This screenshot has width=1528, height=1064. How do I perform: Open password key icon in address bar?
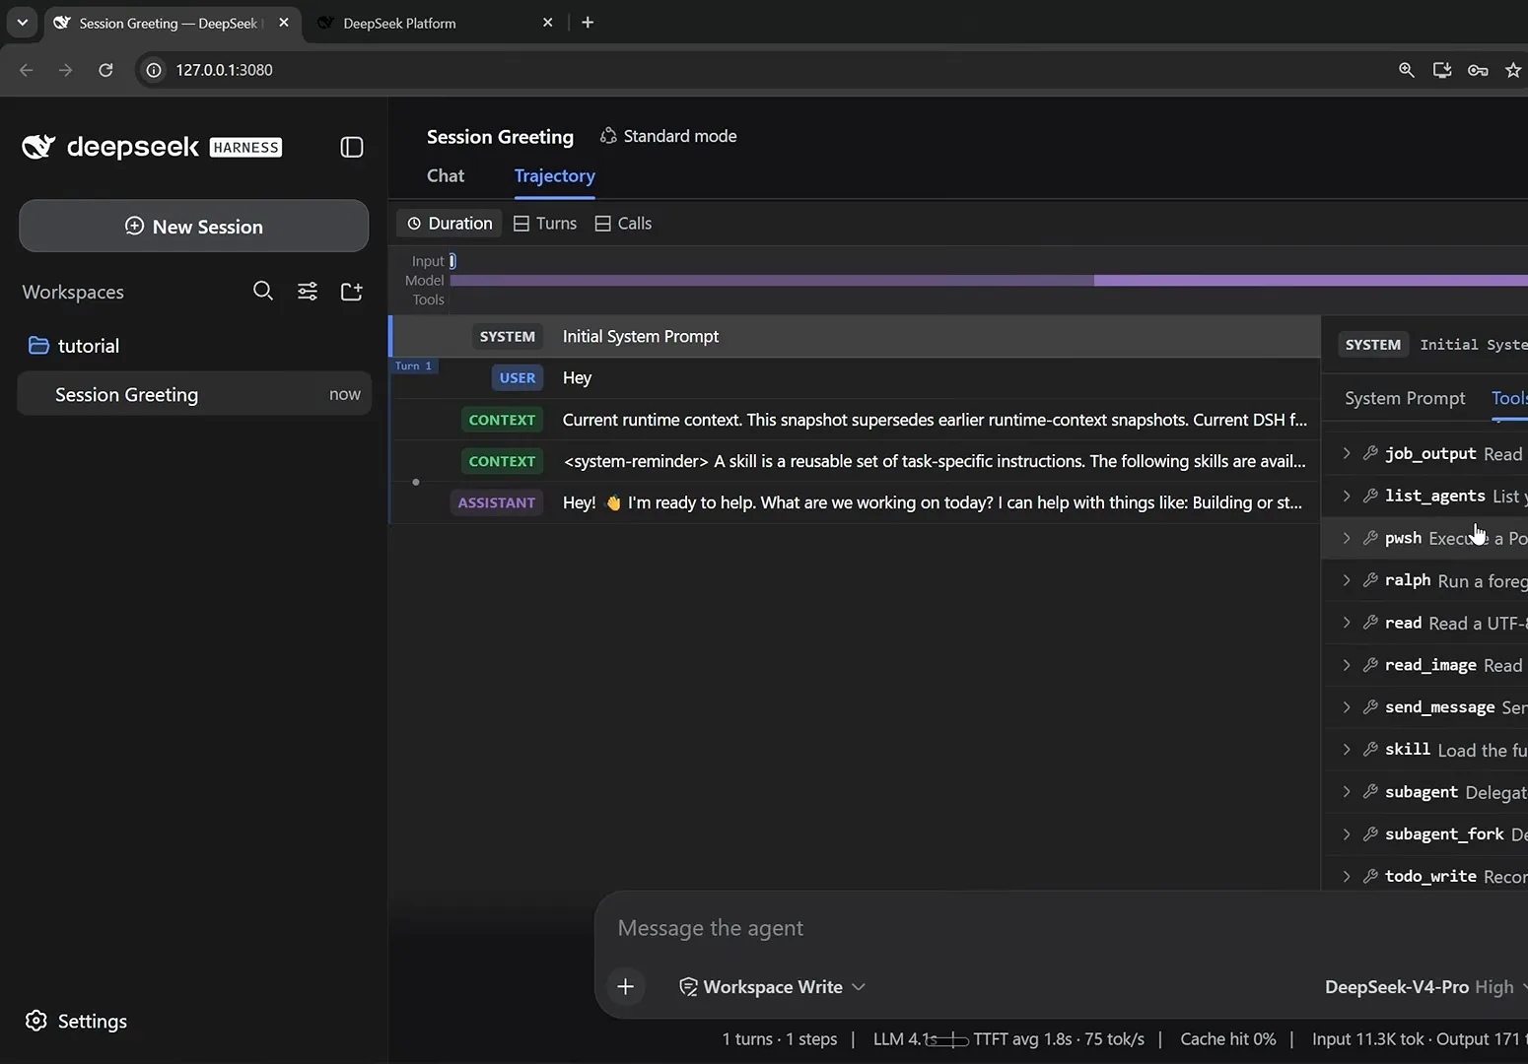pyautogui.click(x=1478, y=70)
